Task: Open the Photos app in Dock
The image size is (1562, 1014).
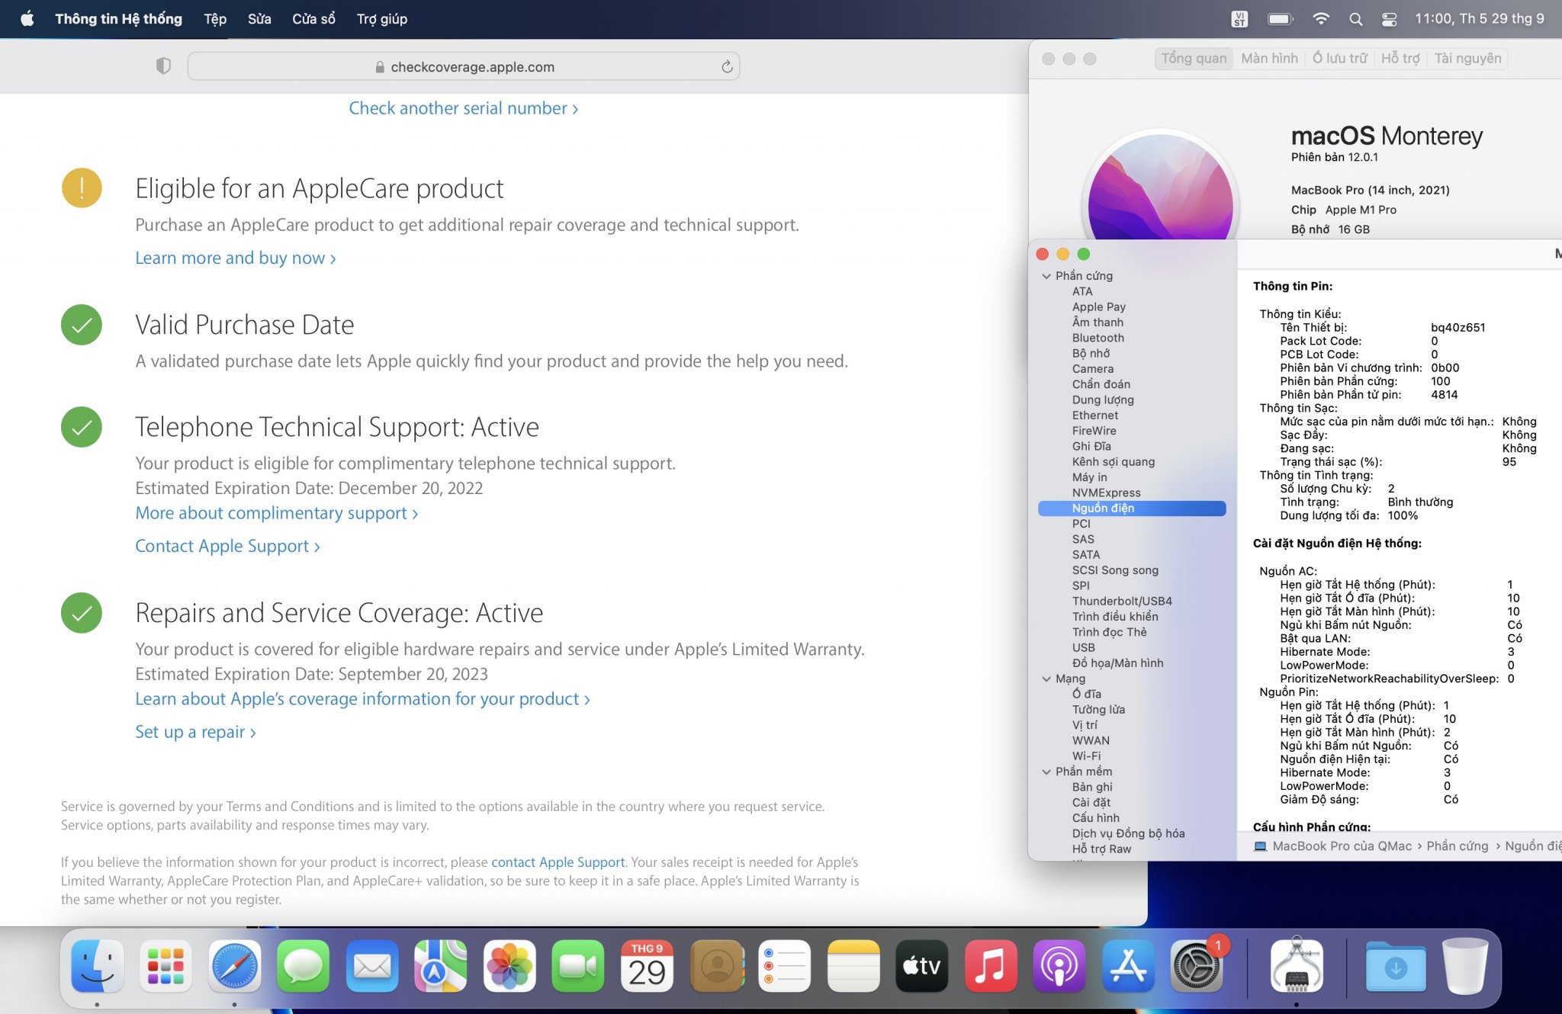Action: (509, 966)
